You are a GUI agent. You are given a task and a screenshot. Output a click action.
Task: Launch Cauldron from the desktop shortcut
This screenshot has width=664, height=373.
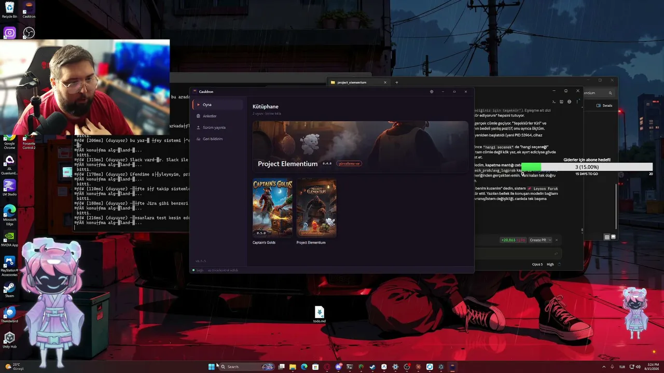point(29,10)
